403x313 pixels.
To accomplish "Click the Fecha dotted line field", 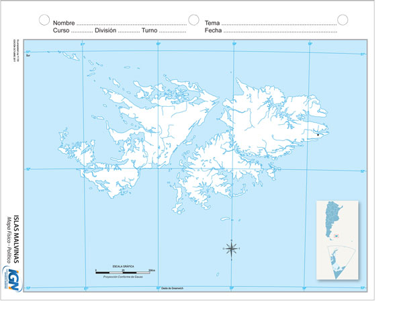I will coord(280,32).
